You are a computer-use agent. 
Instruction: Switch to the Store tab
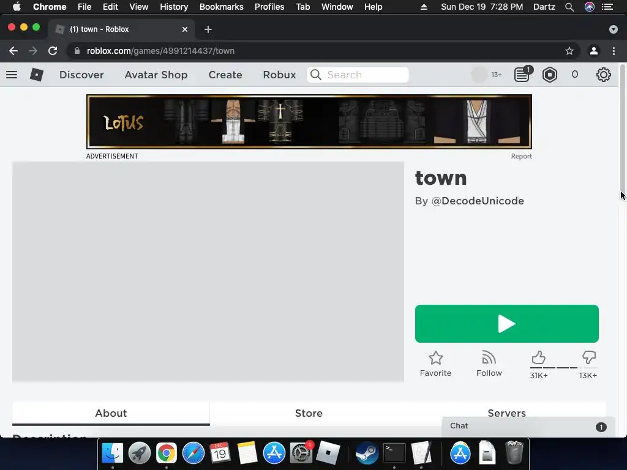point(309,413)
